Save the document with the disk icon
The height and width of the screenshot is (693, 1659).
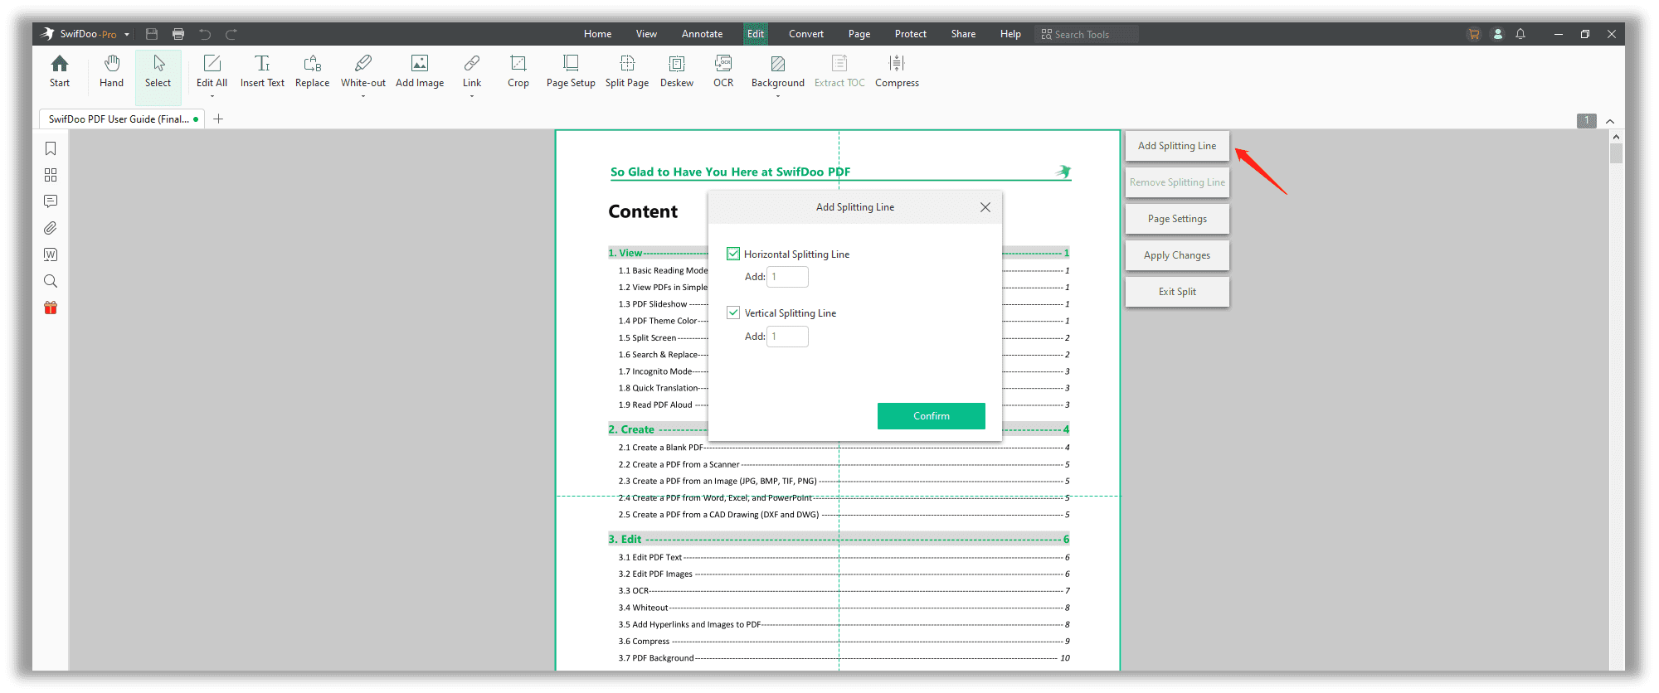click(x=152, y=34)
